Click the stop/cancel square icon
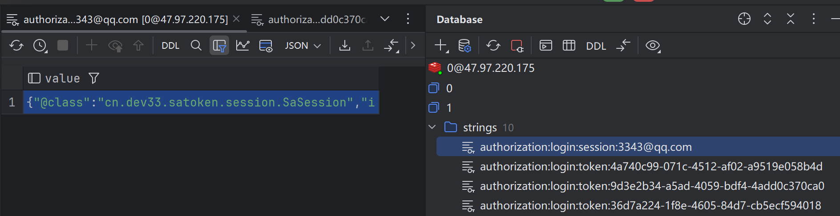Viewport: 840px width, 216px height. [63, 46]
